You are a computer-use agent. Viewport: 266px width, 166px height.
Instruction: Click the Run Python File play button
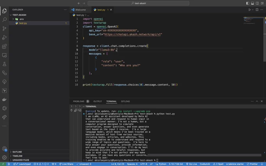click(x=250, y=10)
